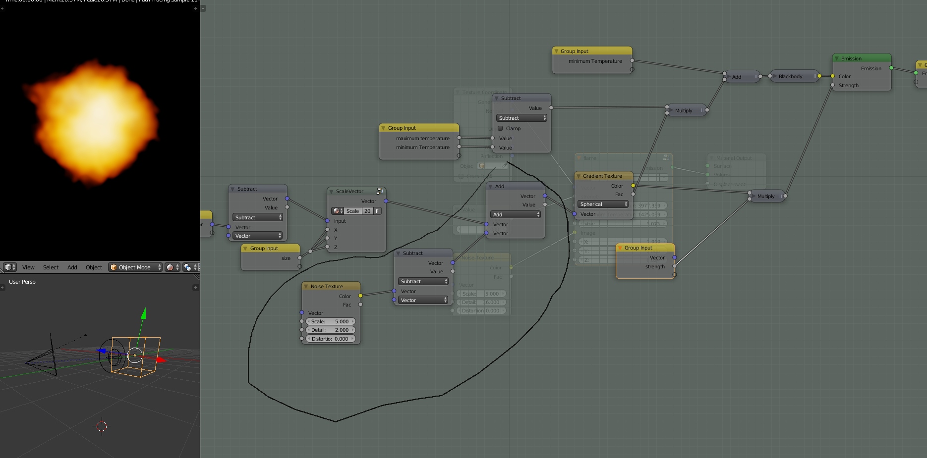This screenshot has width=927, height=458.
Task: Collapse the Group Input with maximum temperature
Action: (383, 128)
